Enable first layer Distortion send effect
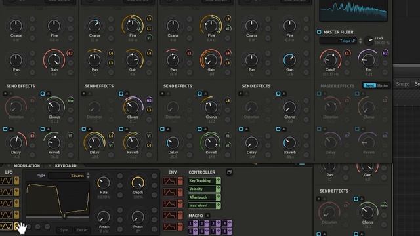The image size is (420, 236). (5, 94)
